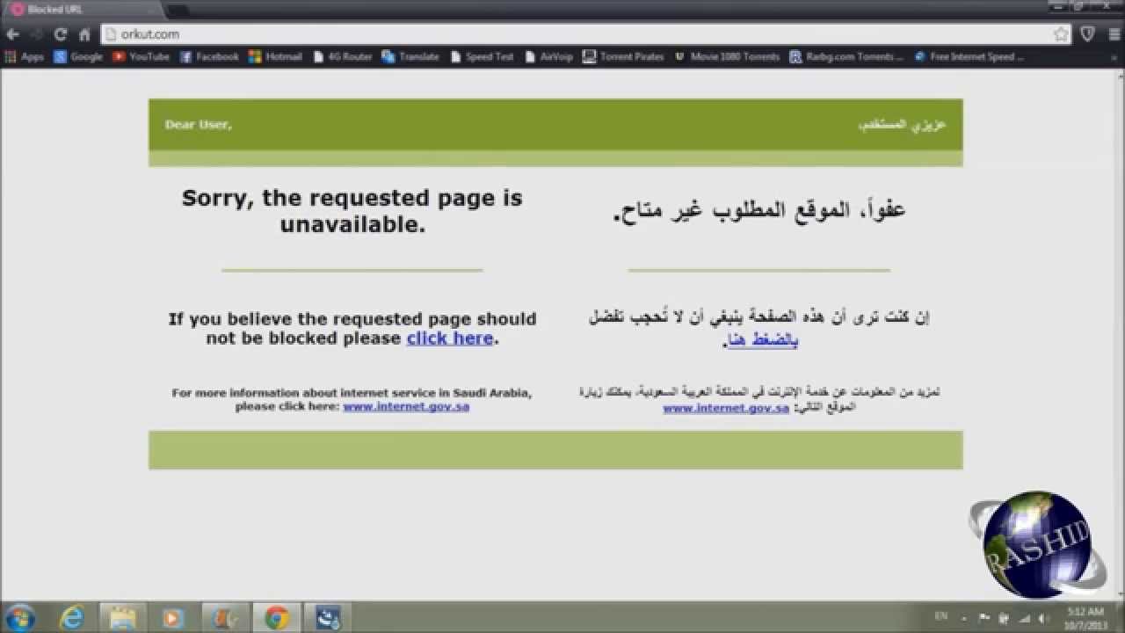Reload the blocked page
This screenshot has height=633, width=1125.
point(61,34)
